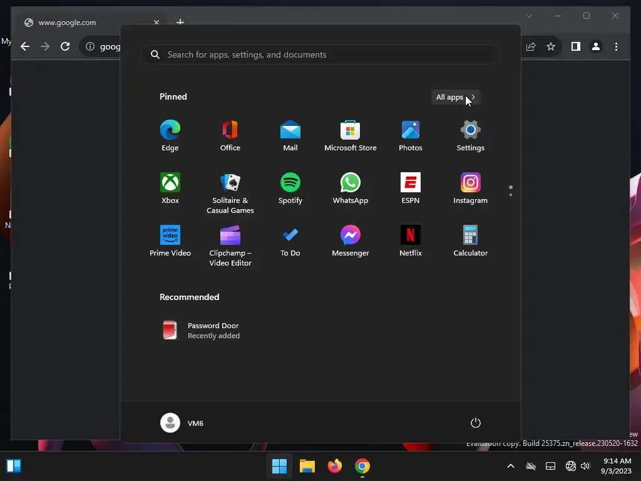The image size is (641, 481).
Task: Click the Chrome share page icon
Action: [x=531, y=46]
